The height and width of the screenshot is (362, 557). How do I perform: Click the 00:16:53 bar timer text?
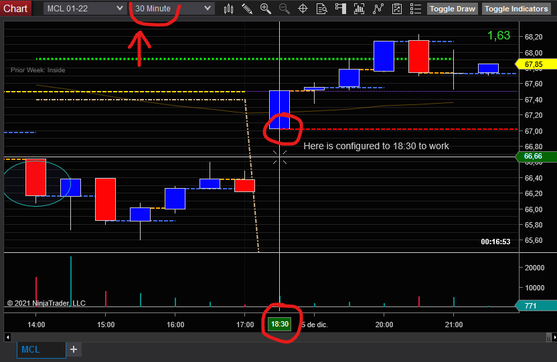coord(495,242)
